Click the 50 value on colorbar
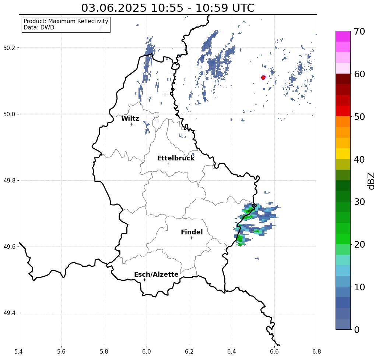Screen dimensions: 379x358 [359, 117]
